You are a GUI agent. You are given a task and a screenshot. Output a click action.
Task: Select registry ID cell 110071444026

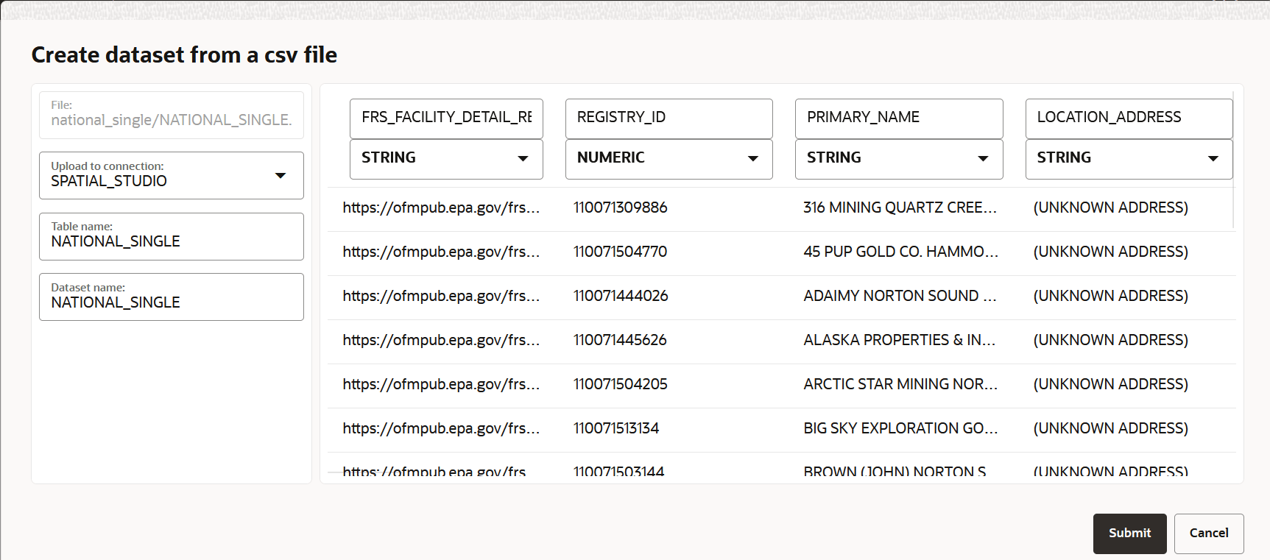pos(621,296)
